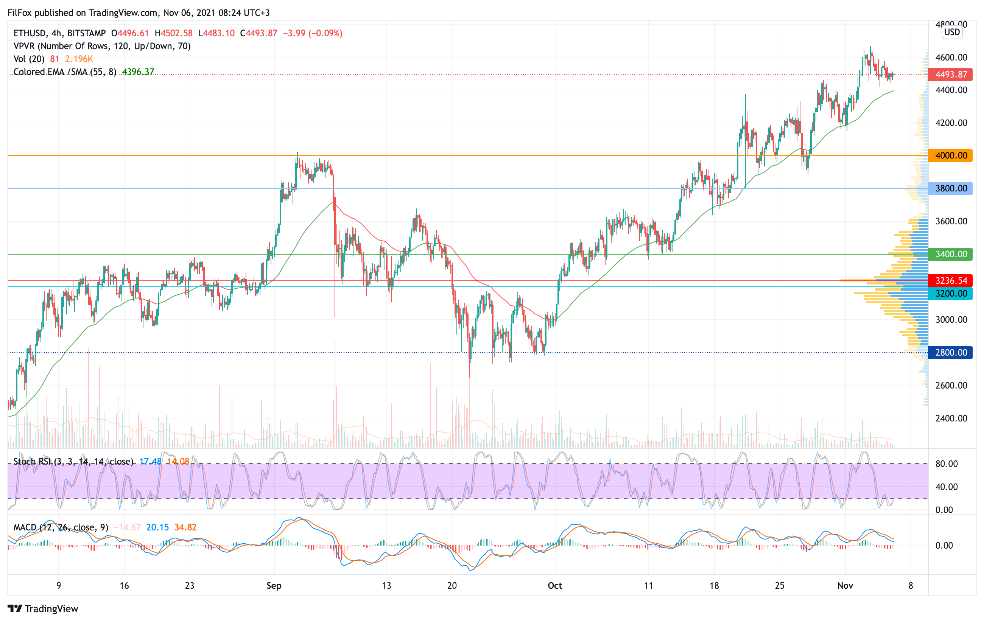This screenshot has width=984, height=622.
Task: Select the Vol (20) indicator legend
Action: 29,59
